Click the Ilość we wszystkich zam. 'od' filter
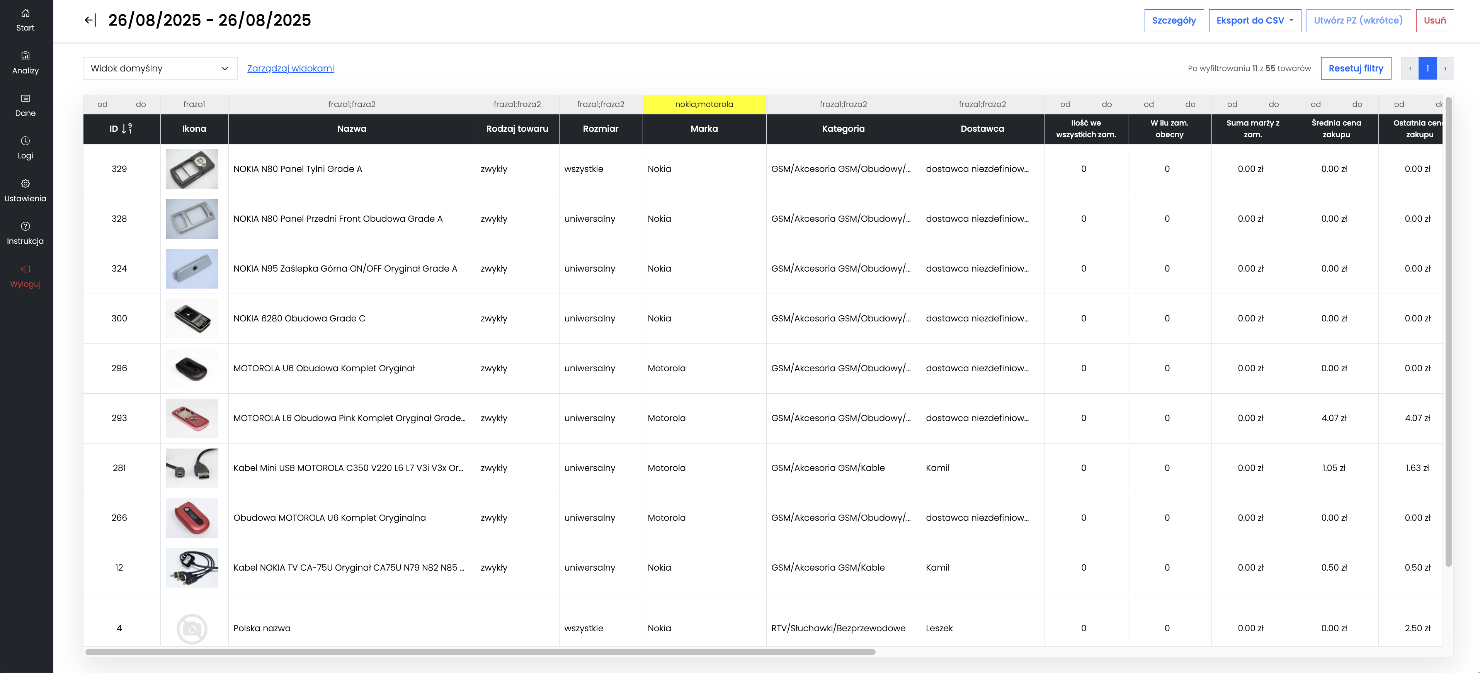Viewport: 1480px width, 673px height. click(1065, 105)
